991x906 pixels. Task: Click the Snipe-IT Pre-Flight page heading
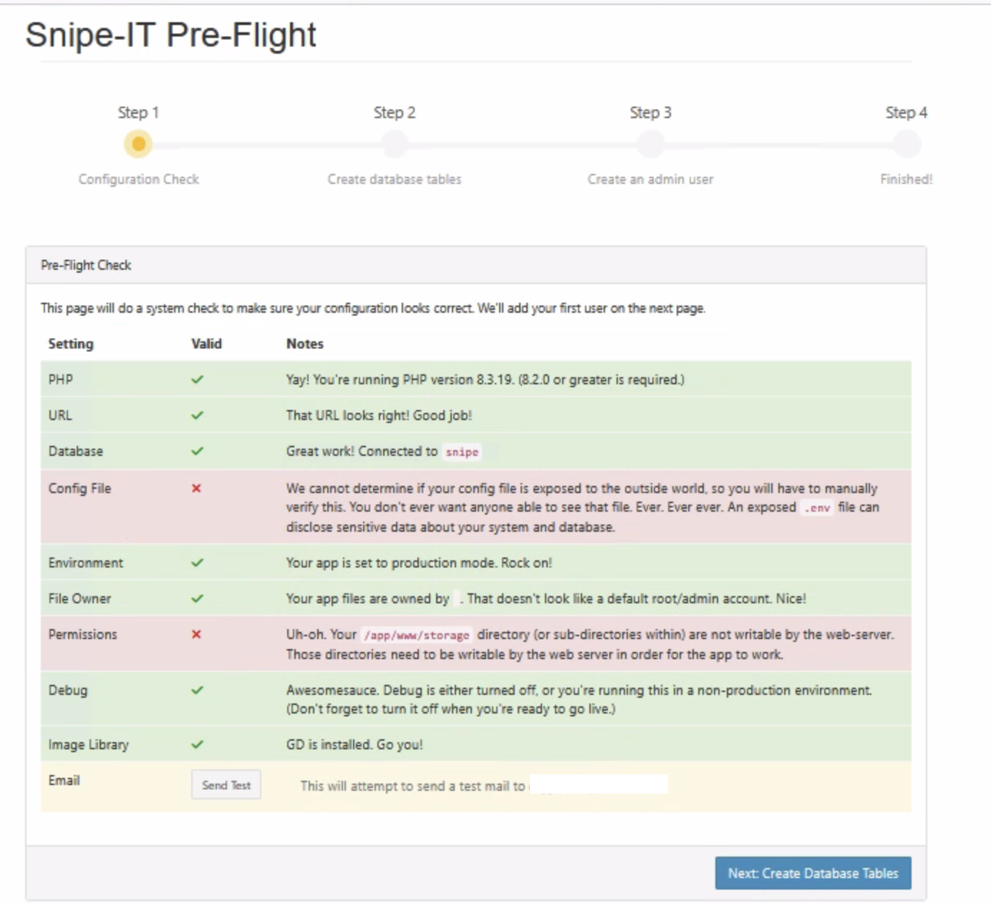pyautogui.click(x=170, y=34)
